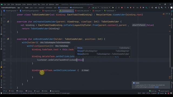Open the 'No Devices' device selector dropdown

coord(106,8)
